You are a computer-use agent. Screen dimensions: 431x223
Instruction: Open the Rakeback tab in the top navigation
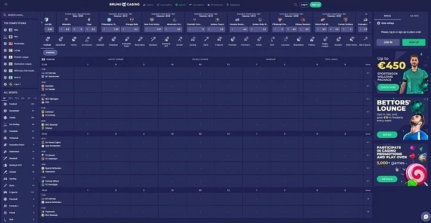tap(233, 5)
